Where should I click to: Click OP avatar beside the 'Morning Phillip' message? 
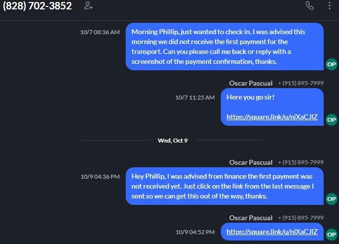(x=332, y=64)
